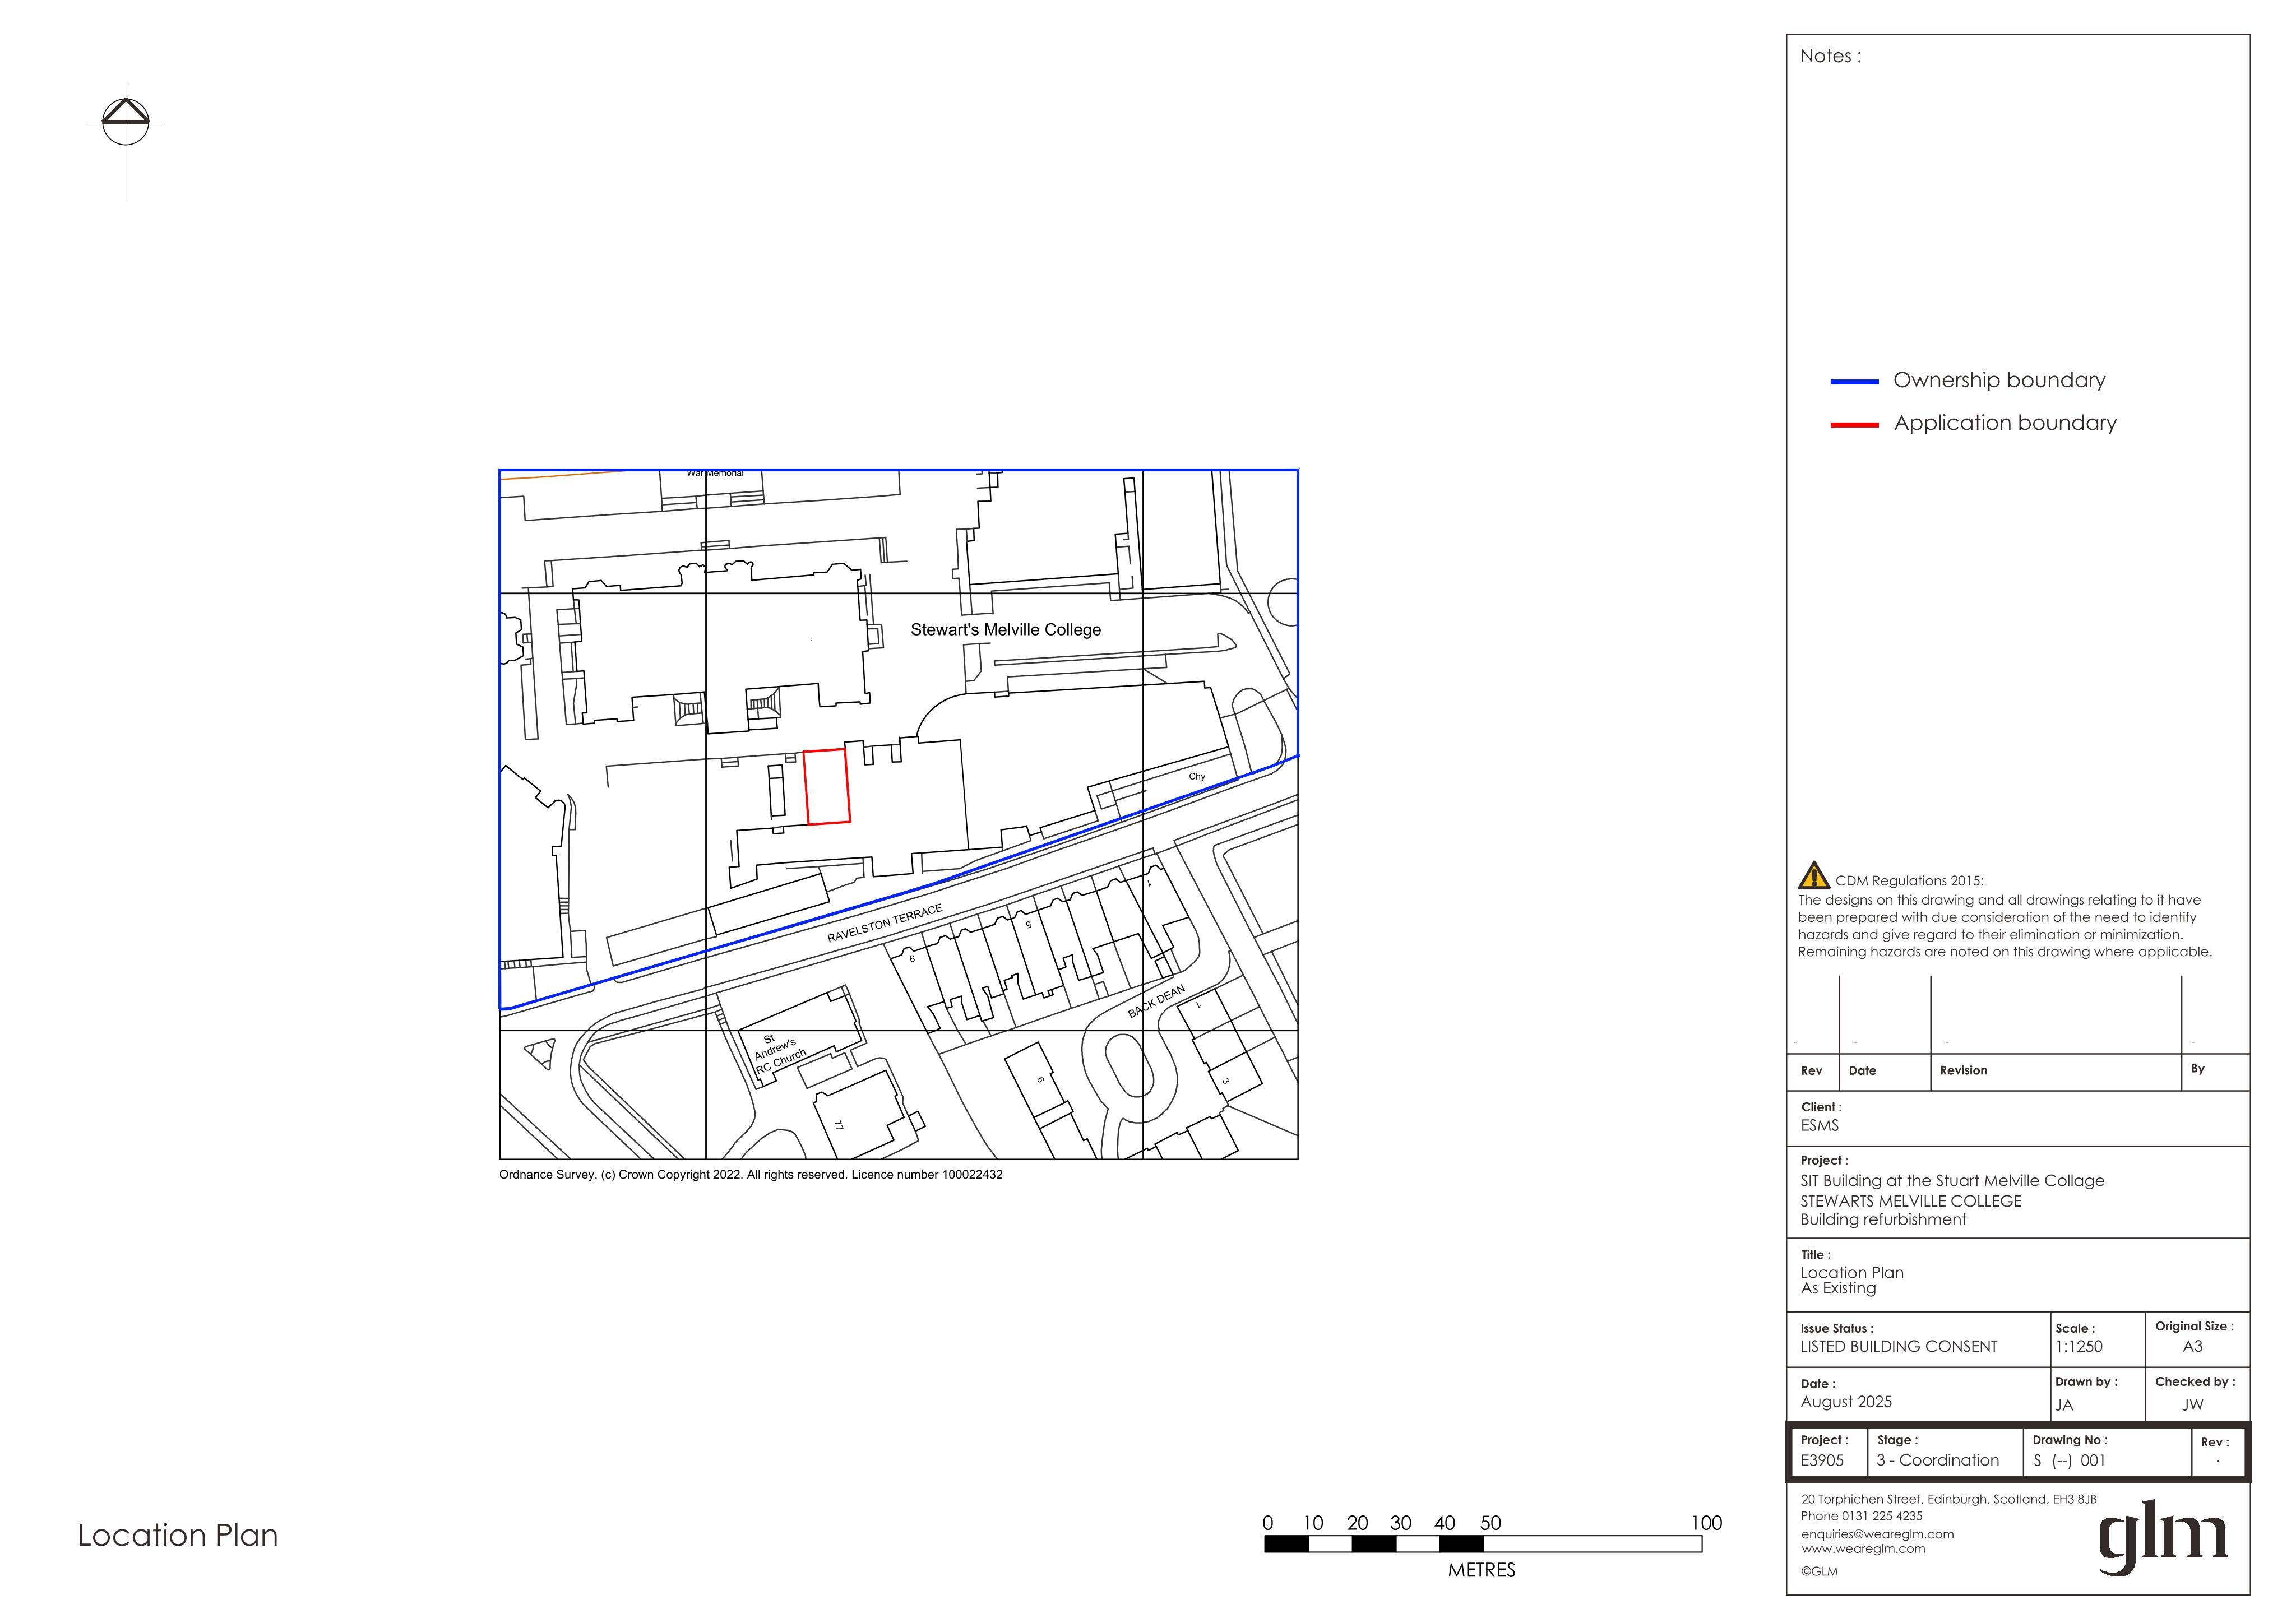Click the 'Rev' column header in revision table
Viewport: 2296px width, 1623px height.
coord(1812,1071)
